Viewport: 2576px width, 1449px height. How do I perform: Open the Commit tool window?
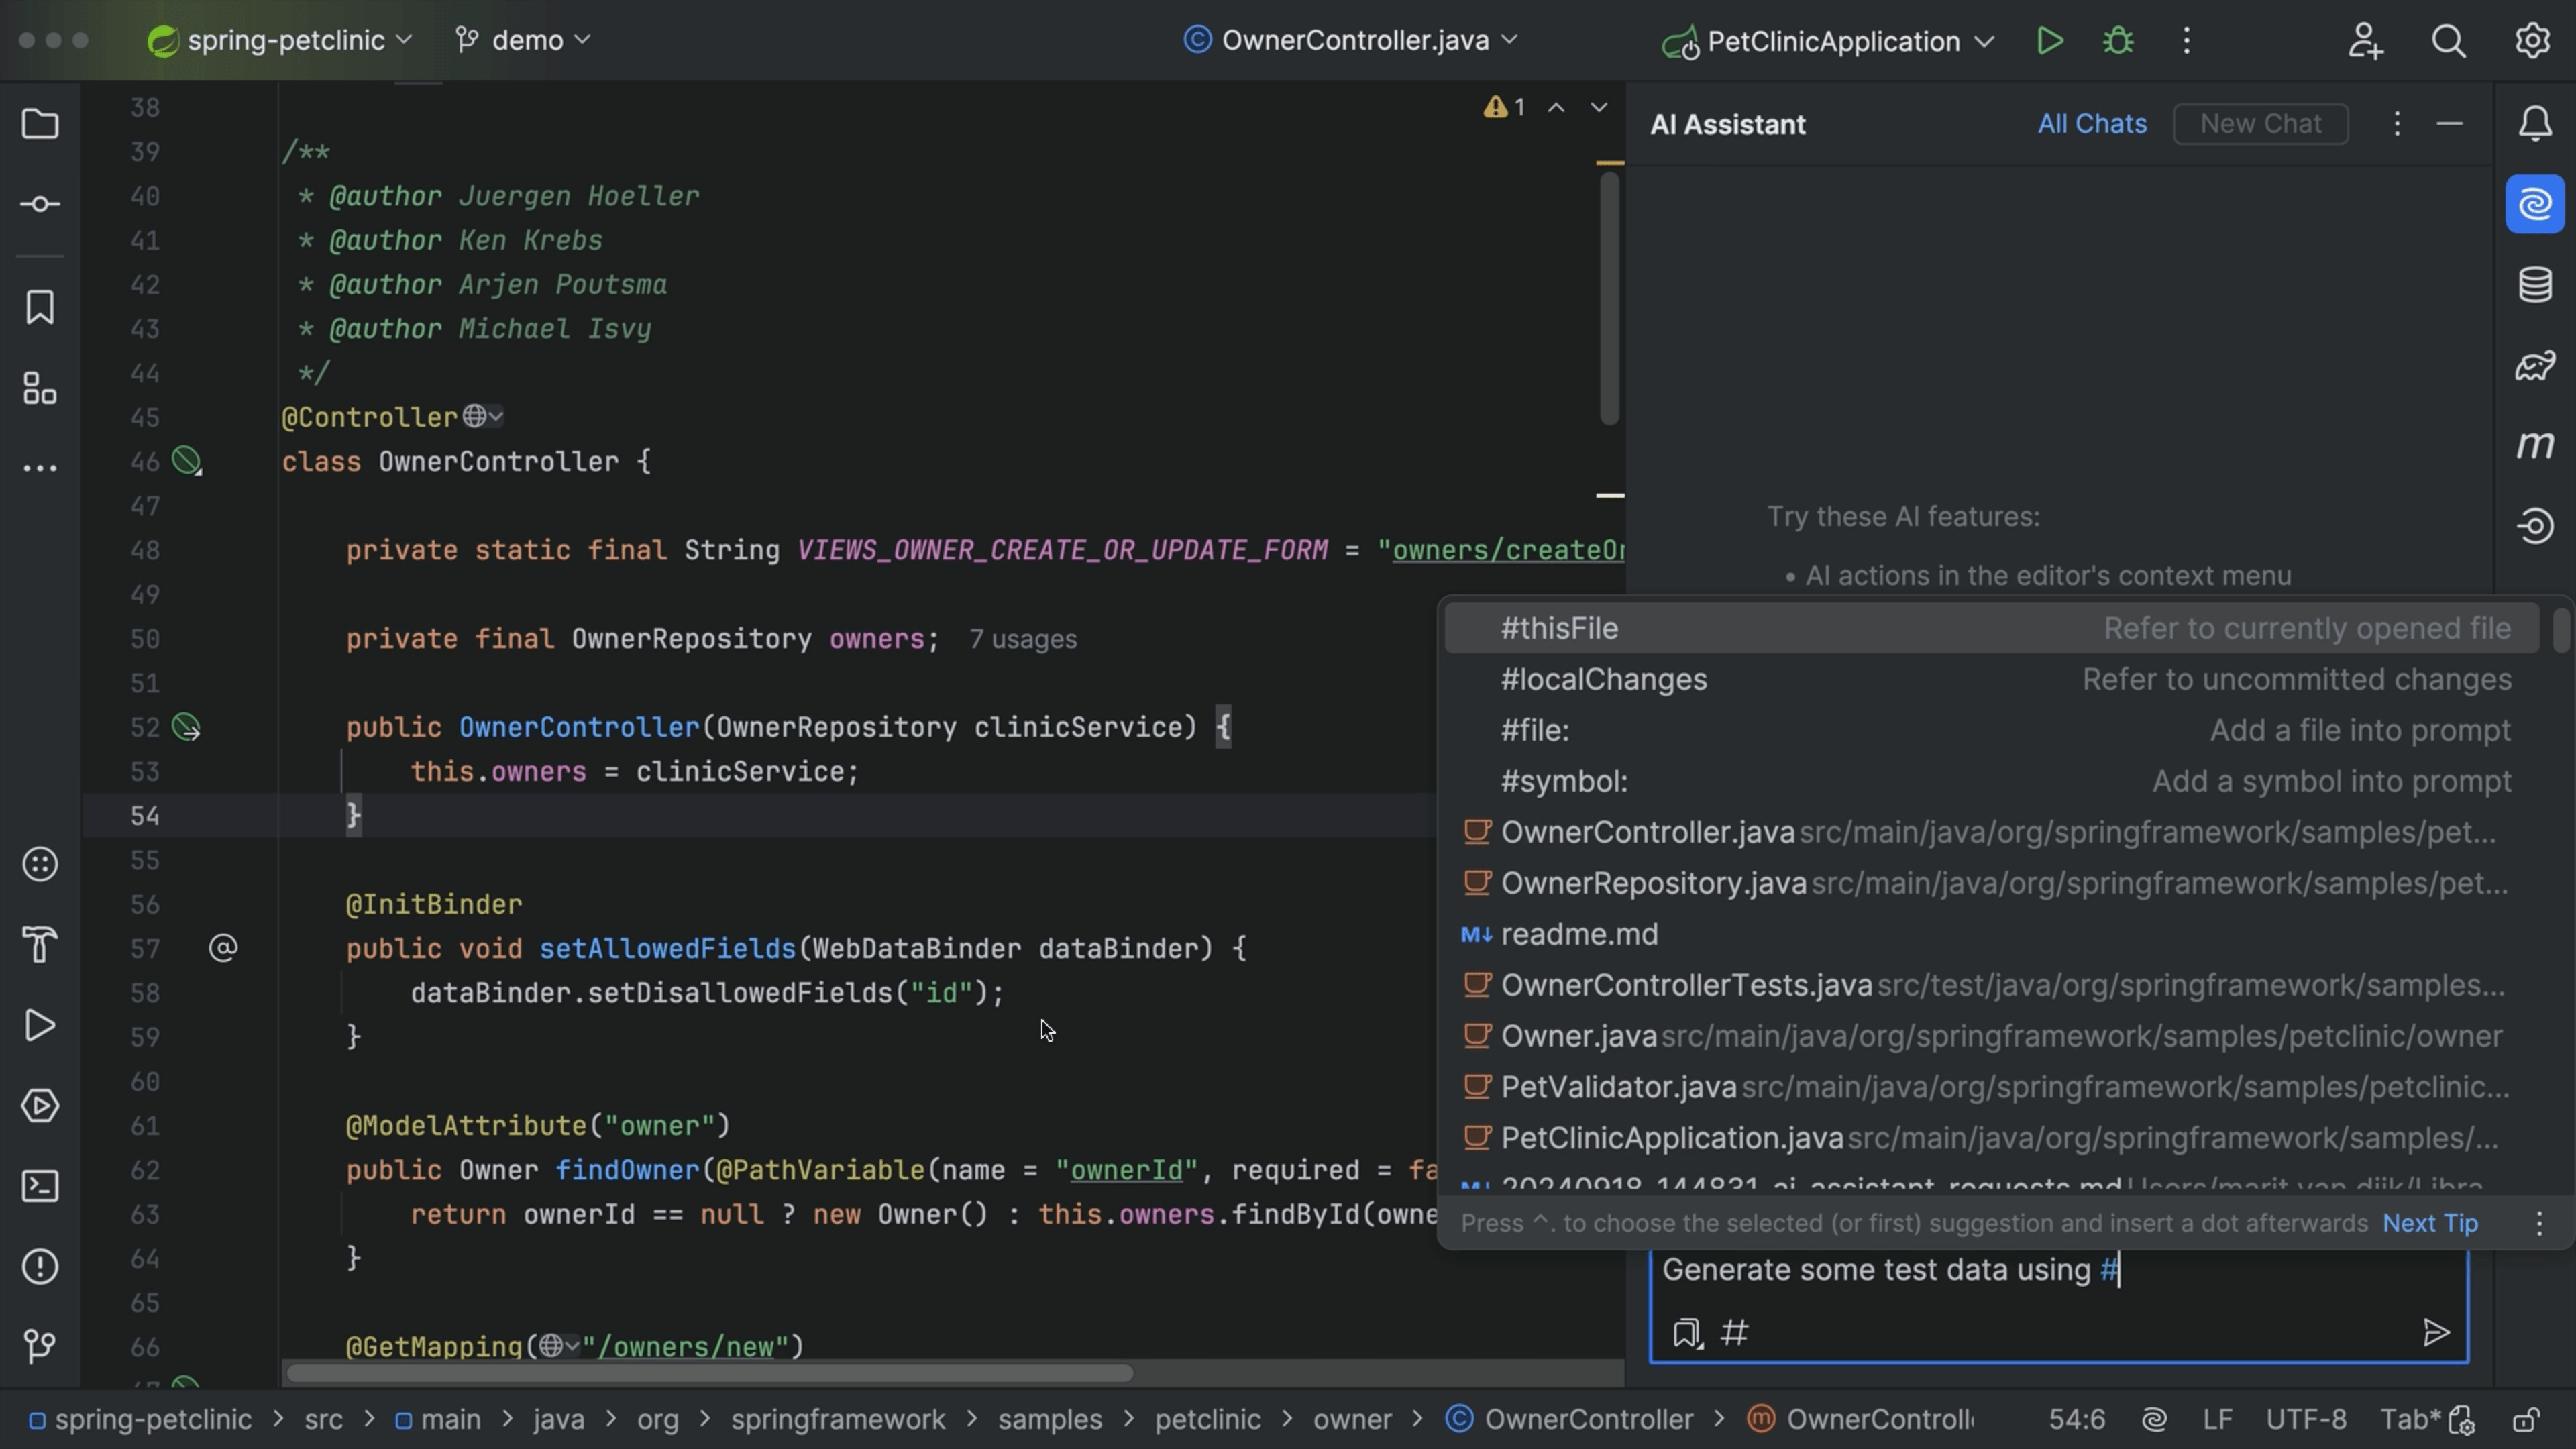click(x=40, y=204)
